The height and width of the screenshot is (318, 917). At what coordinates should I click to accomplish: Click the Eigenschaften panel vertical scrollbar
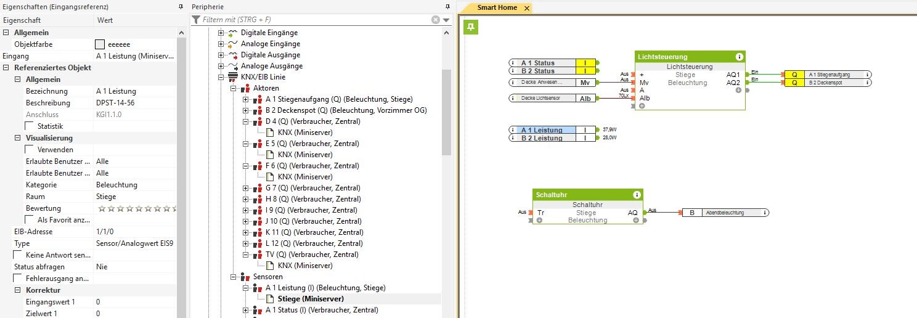coord(181,179)
